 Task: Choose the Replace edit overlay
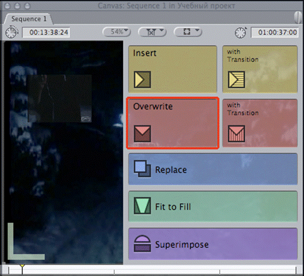tap(213, 169)
